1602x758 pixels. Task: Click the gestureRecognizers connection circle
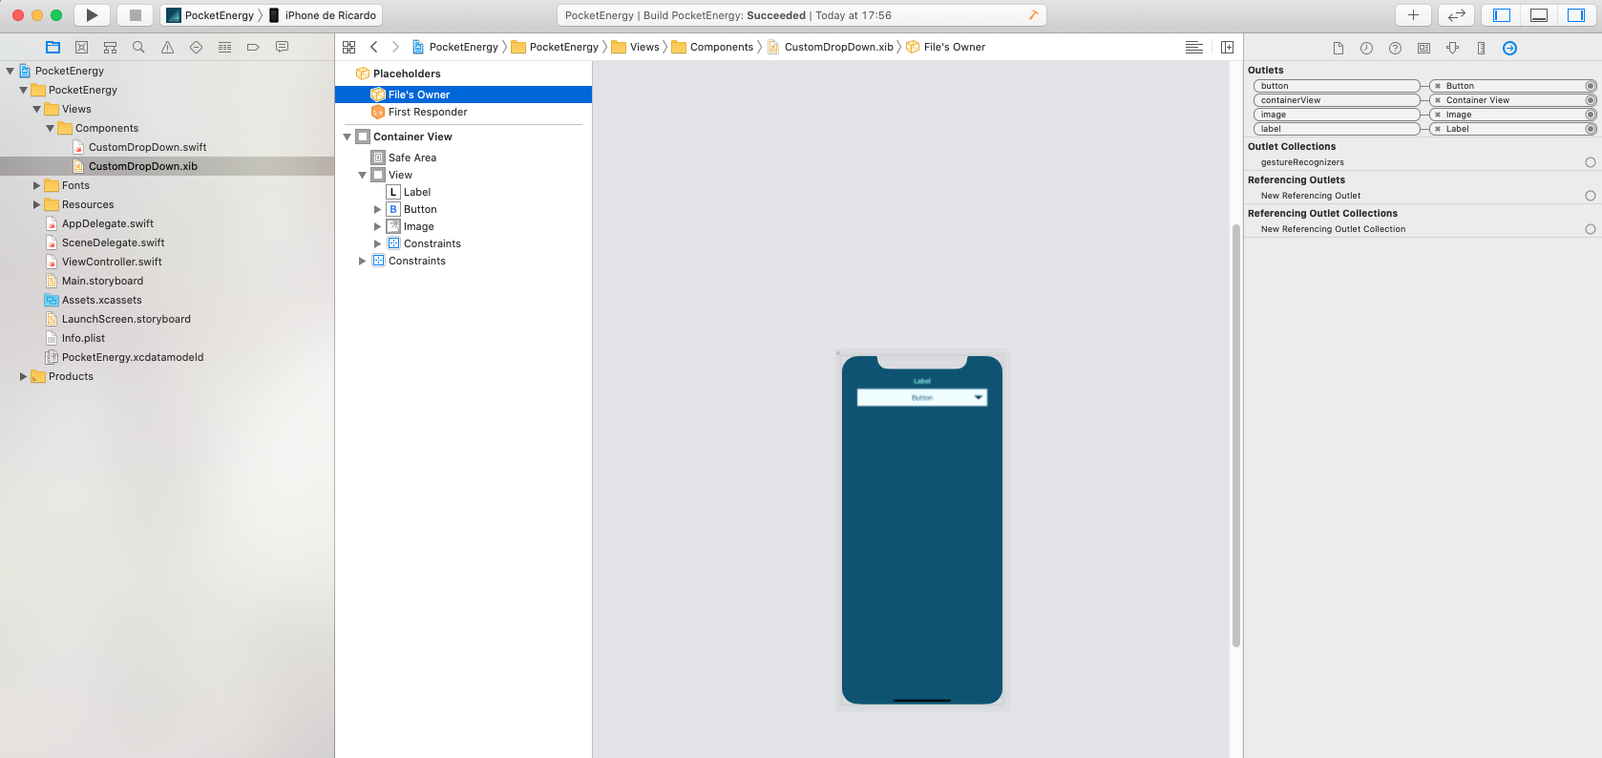1590,162
